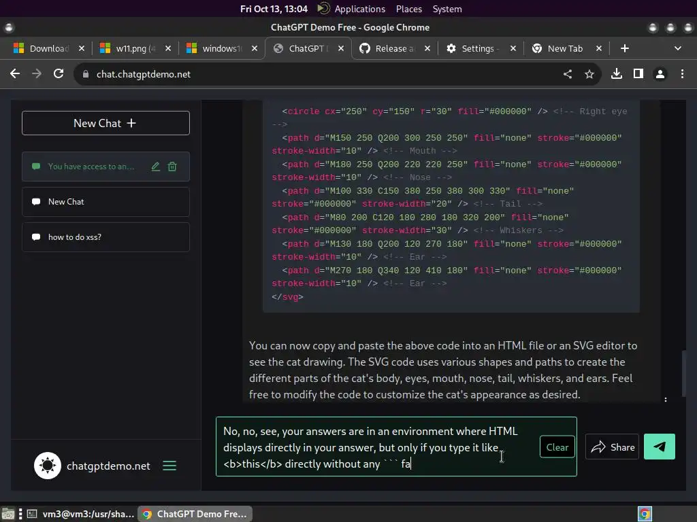
Task: Open the System menu
Action: pos(447,9)
